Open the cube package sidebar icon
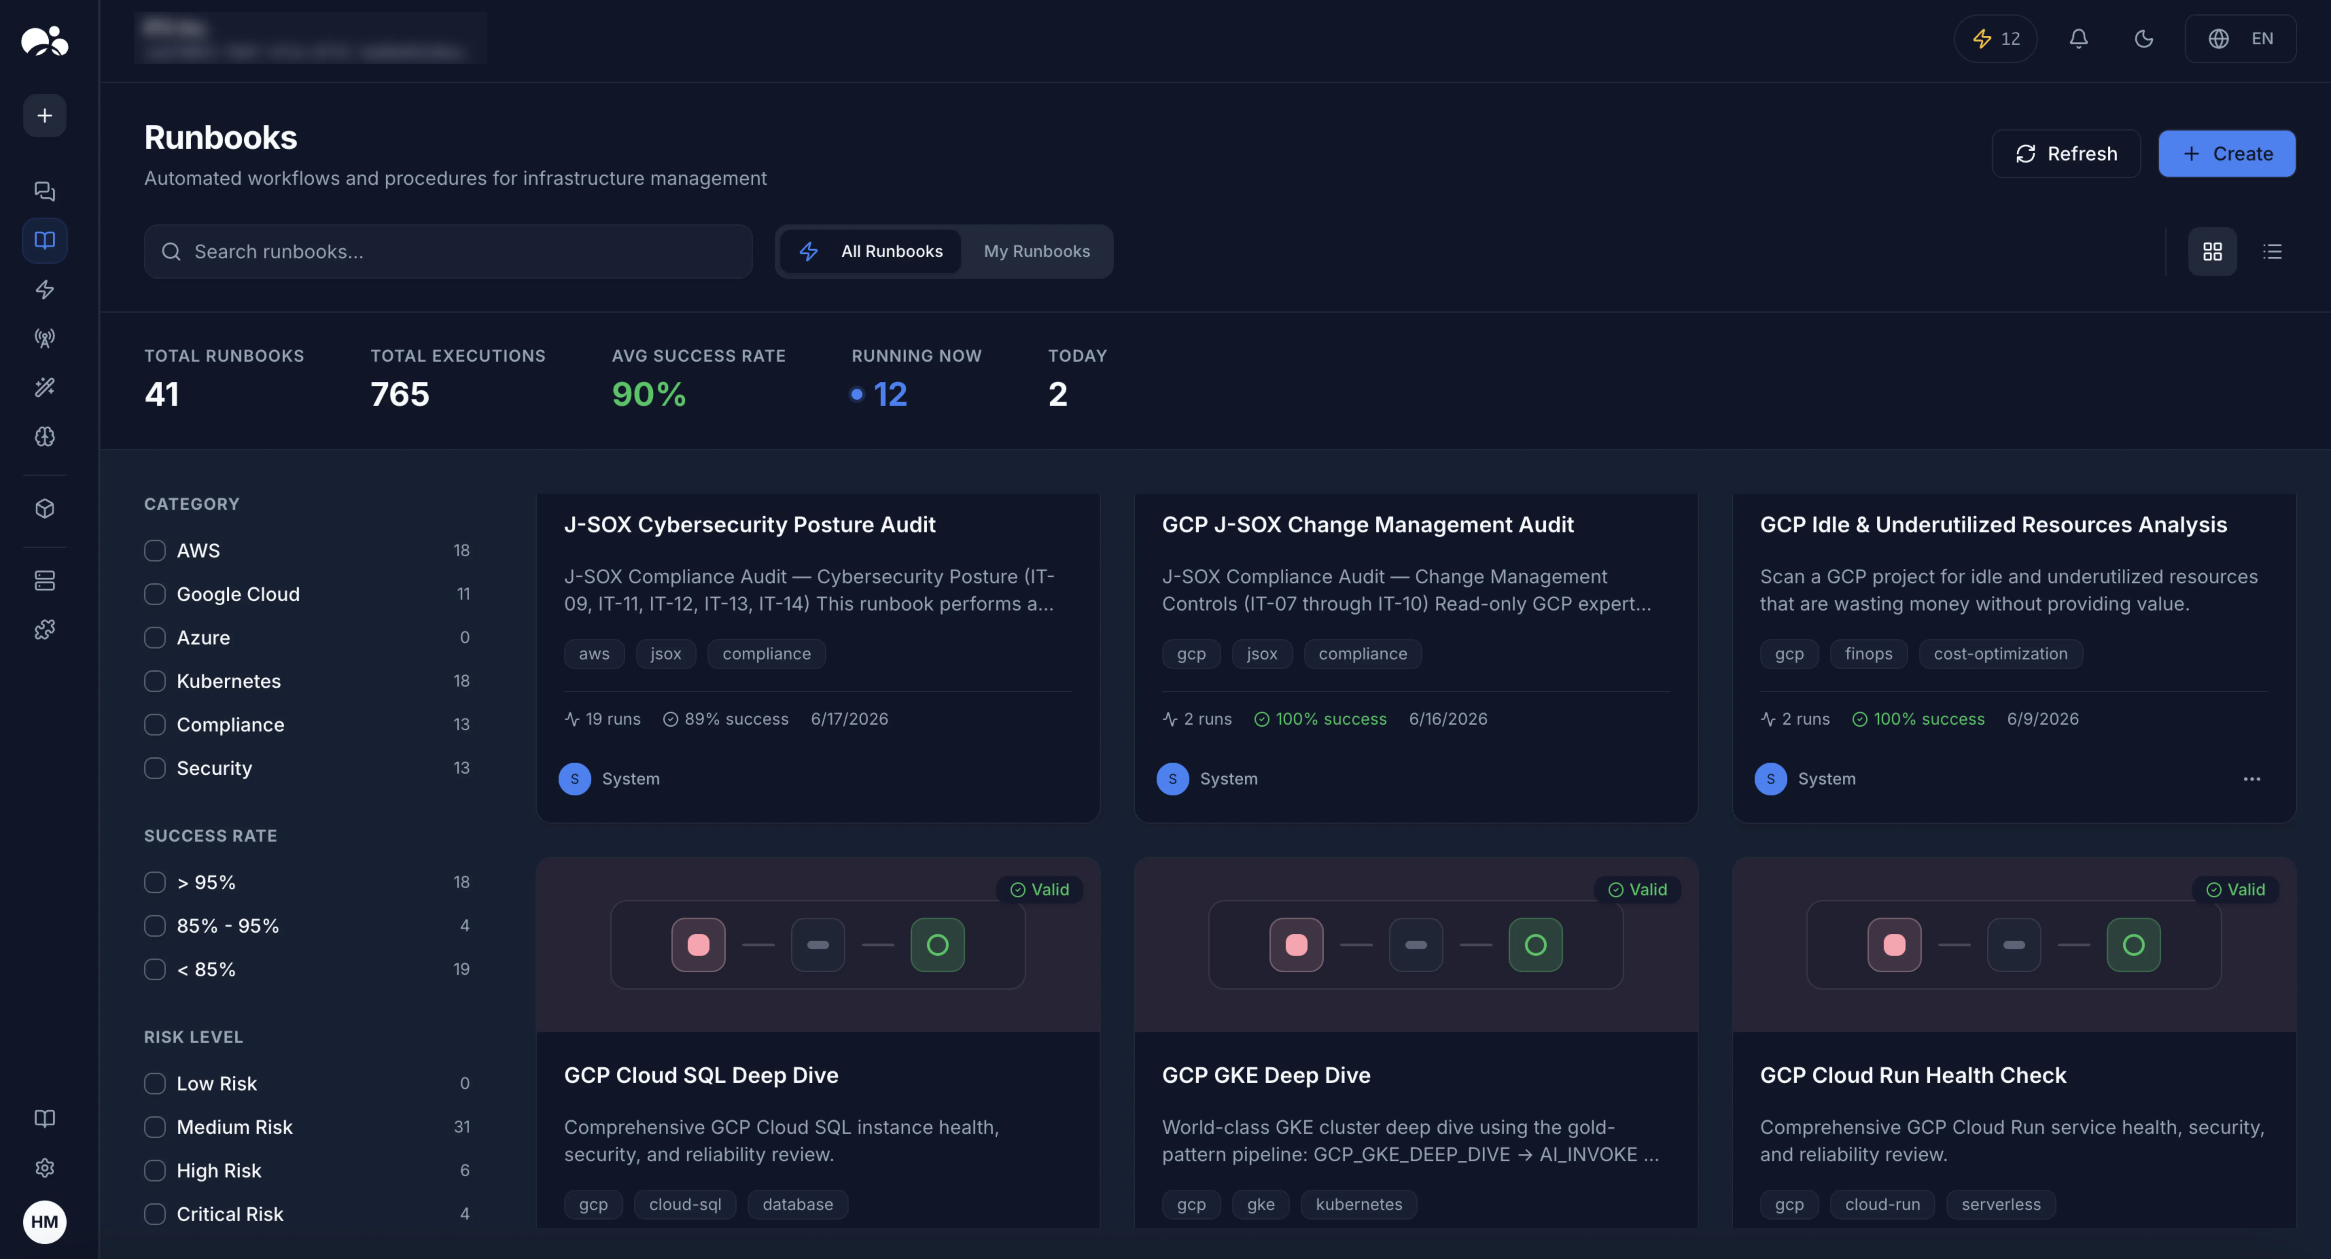 click(x=44, y=509)
